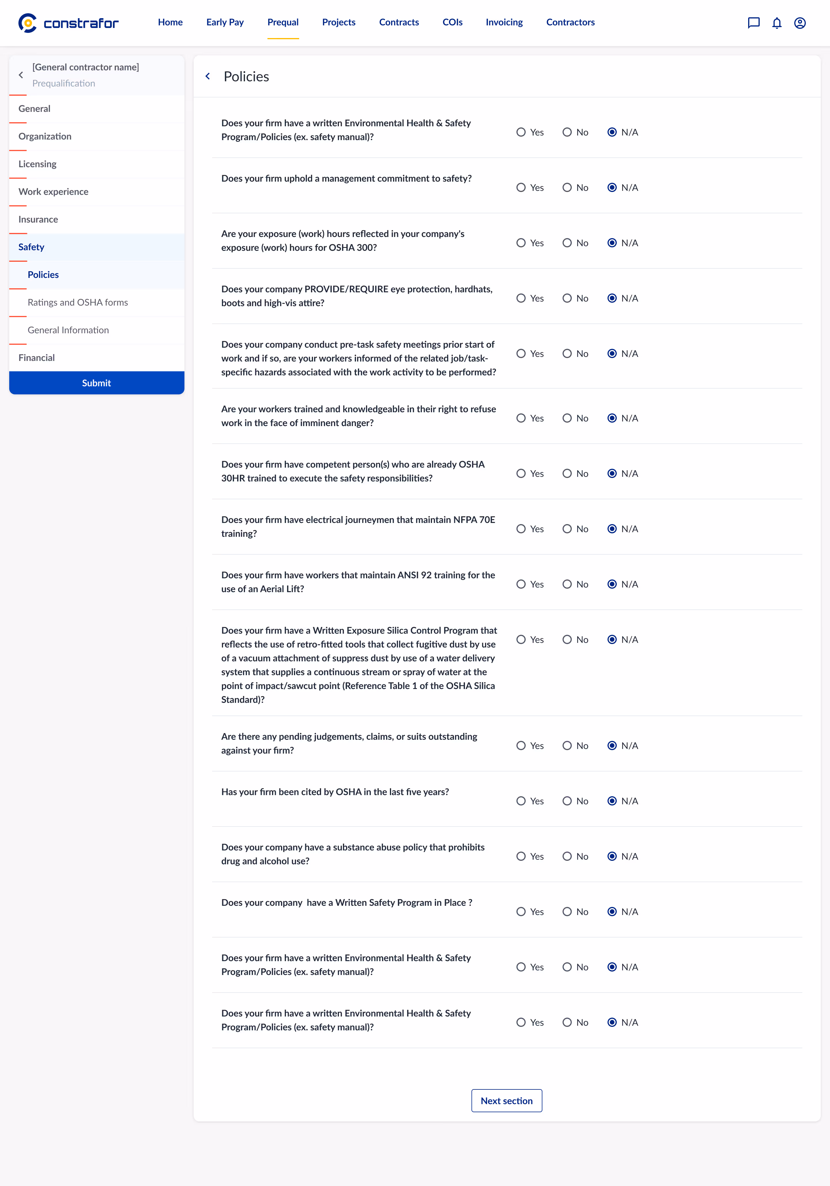Select No for management commitment to safety
830x1186 pixels.
(567, 187)
